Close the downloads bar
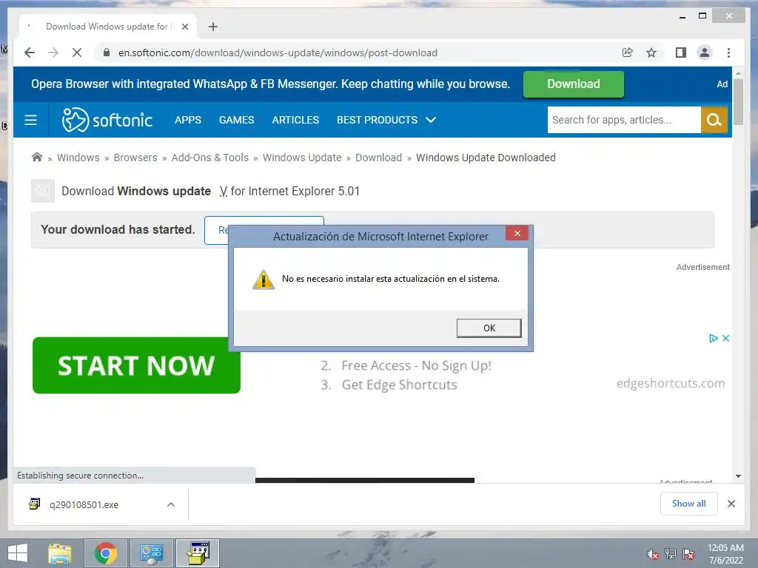758x568 pixels. [x=731, y=504]
